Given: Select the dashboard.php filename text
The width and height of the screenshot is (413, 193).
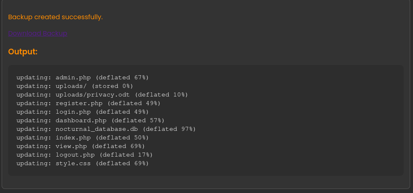Looking at the screenshot, I should [x=81, y=120].
